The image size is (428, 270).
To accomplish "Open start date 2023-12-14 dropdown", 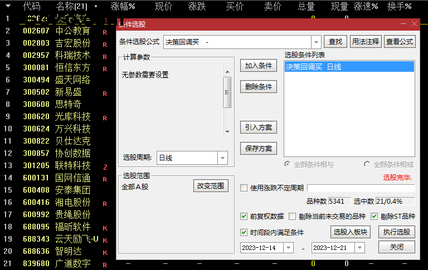I will pyautogui.click(x=288, y=248).
